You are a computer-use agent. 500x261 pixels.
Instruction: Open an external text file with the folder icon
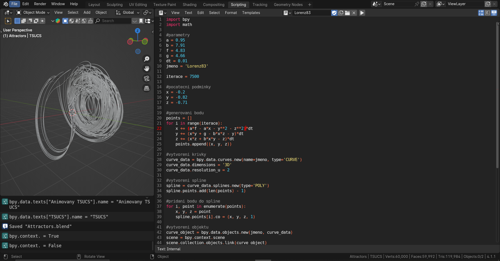(x=347, y=13)
